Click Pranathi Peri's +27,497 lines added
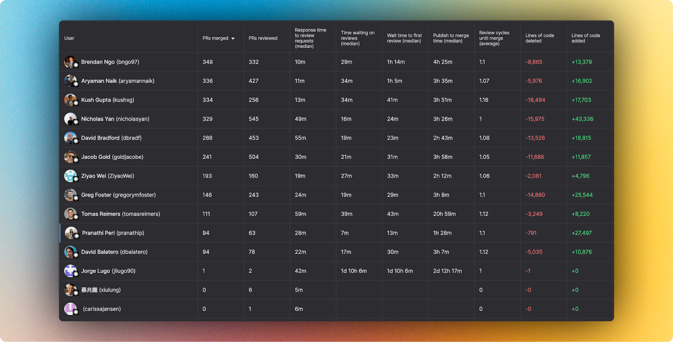 tap(582, 233)
